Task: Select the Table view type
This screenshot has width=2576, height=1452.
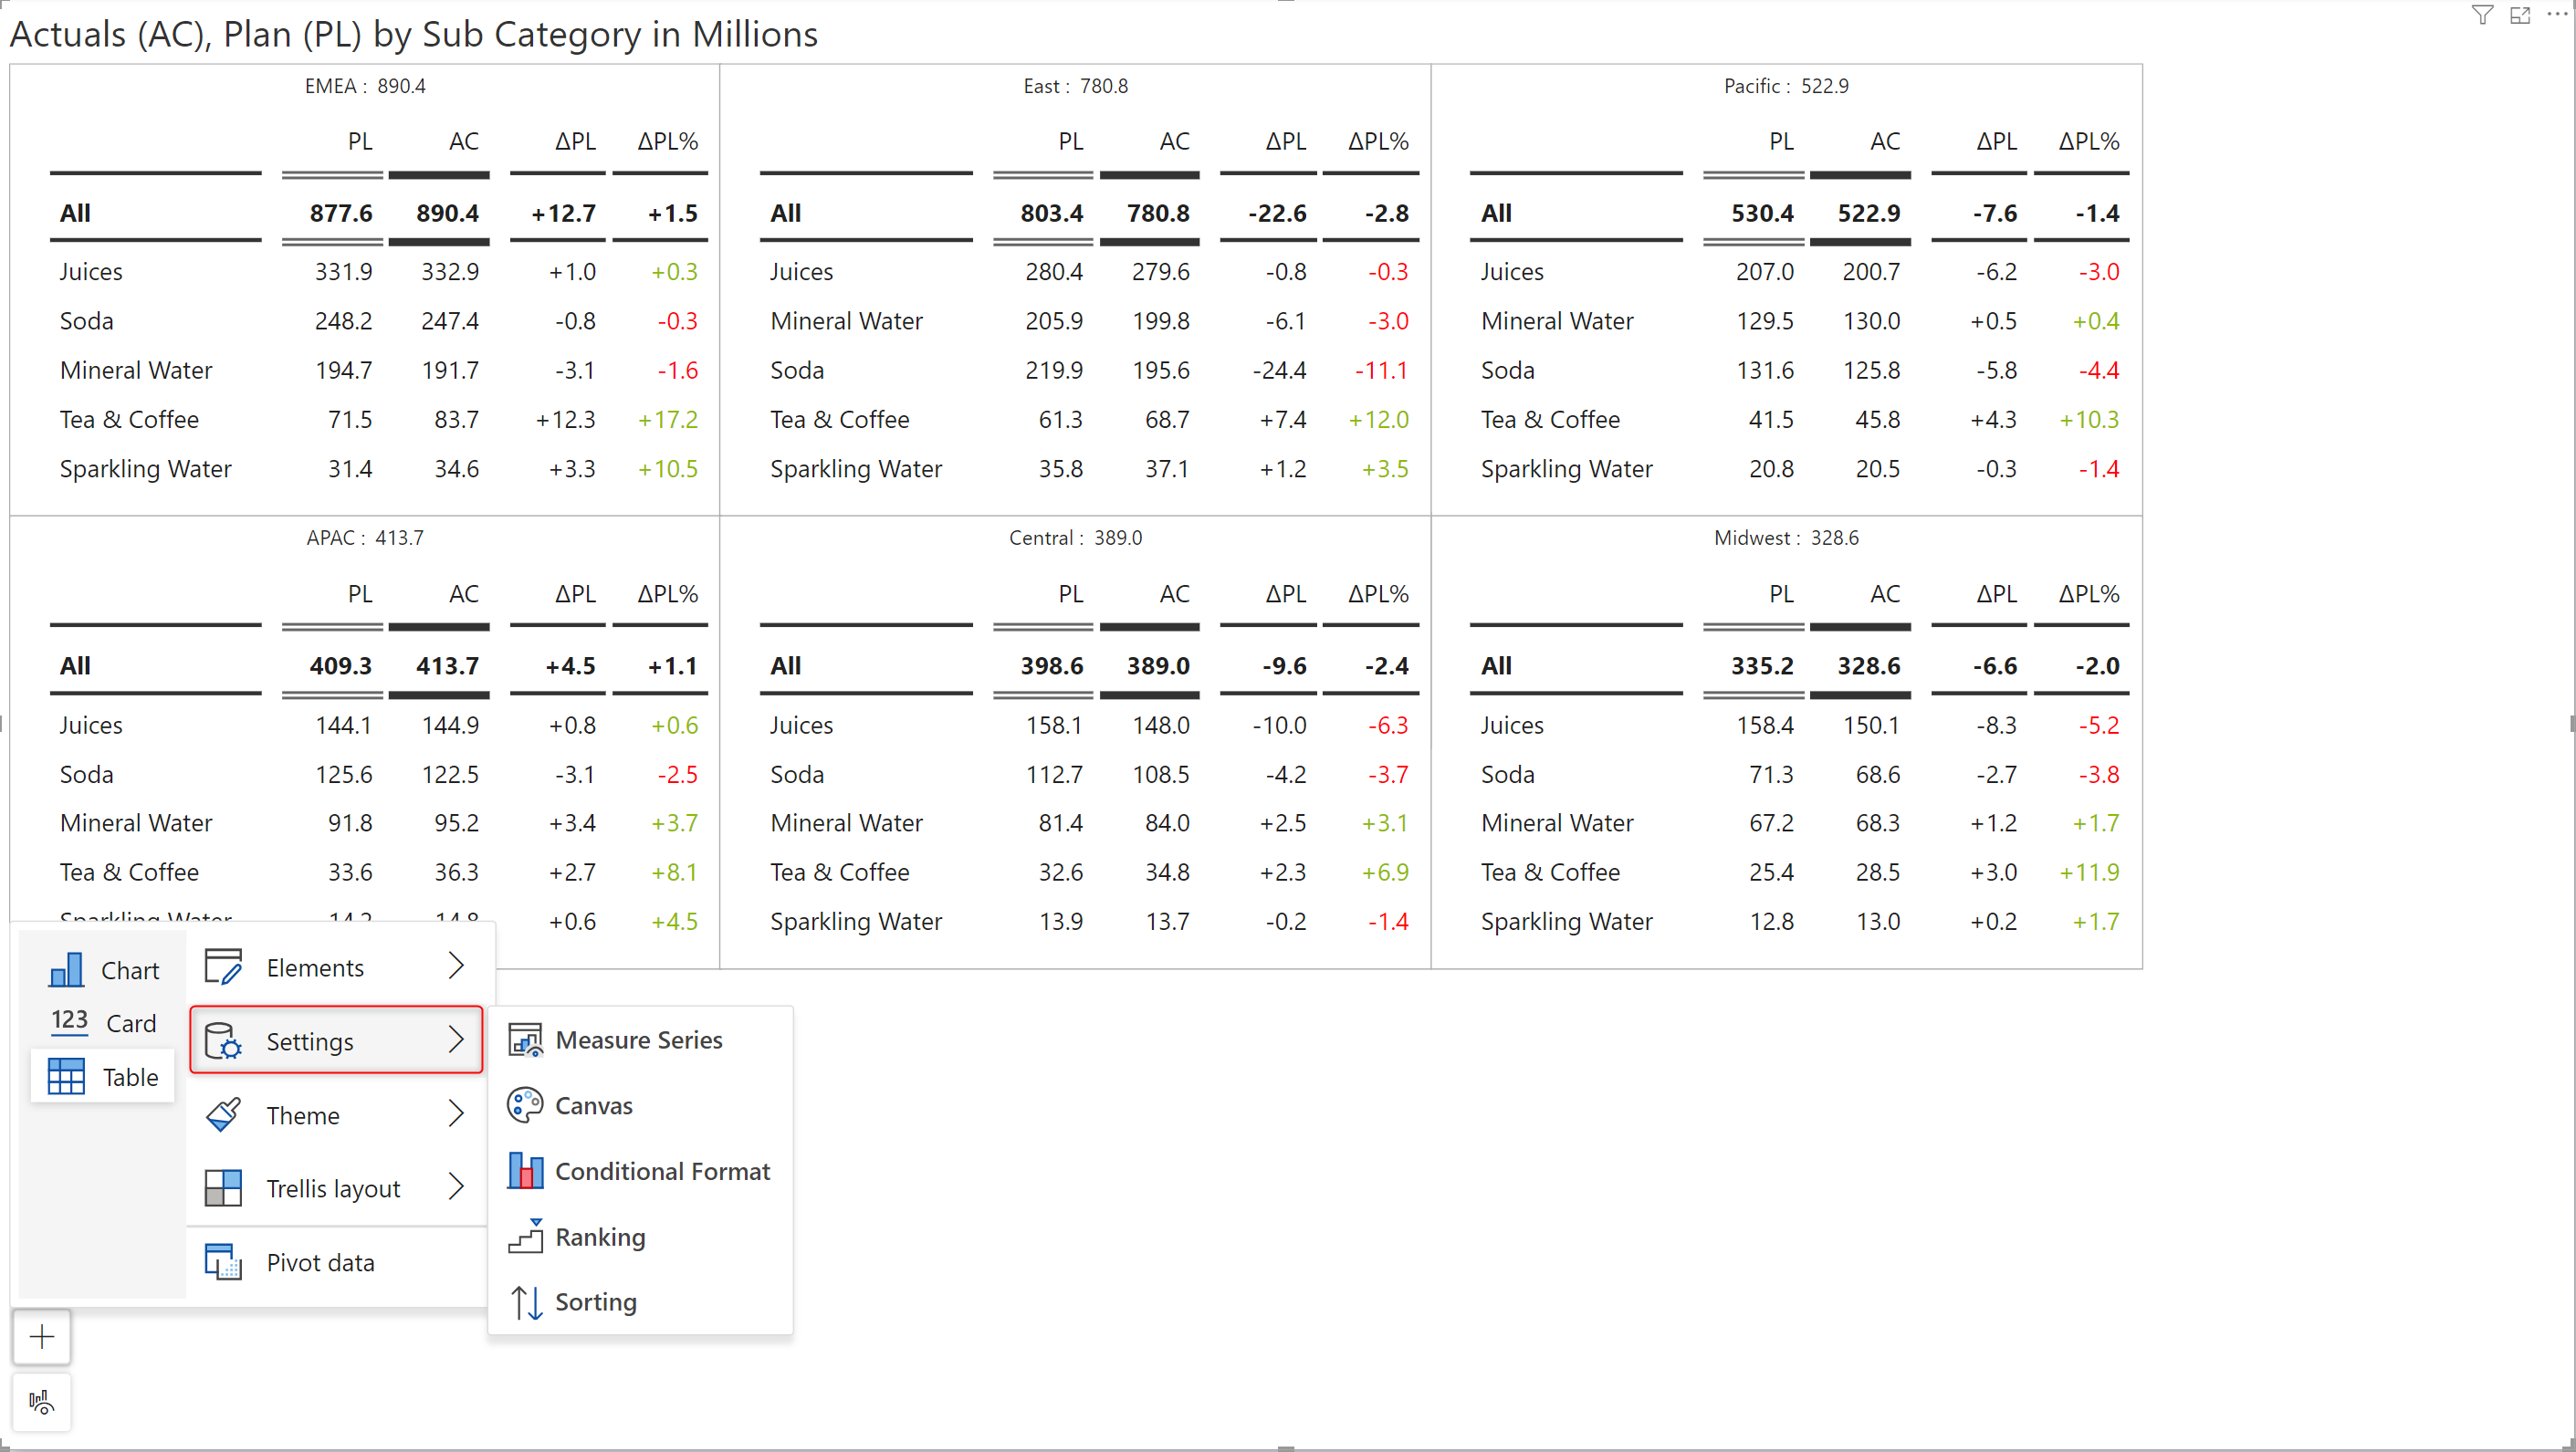Action: click(104, 1076)
